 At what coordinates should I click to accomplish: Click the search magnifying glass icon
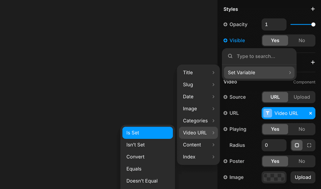click(230, 56)
